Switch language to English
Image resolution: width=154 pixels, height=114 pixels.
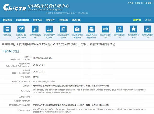[148, 20]
